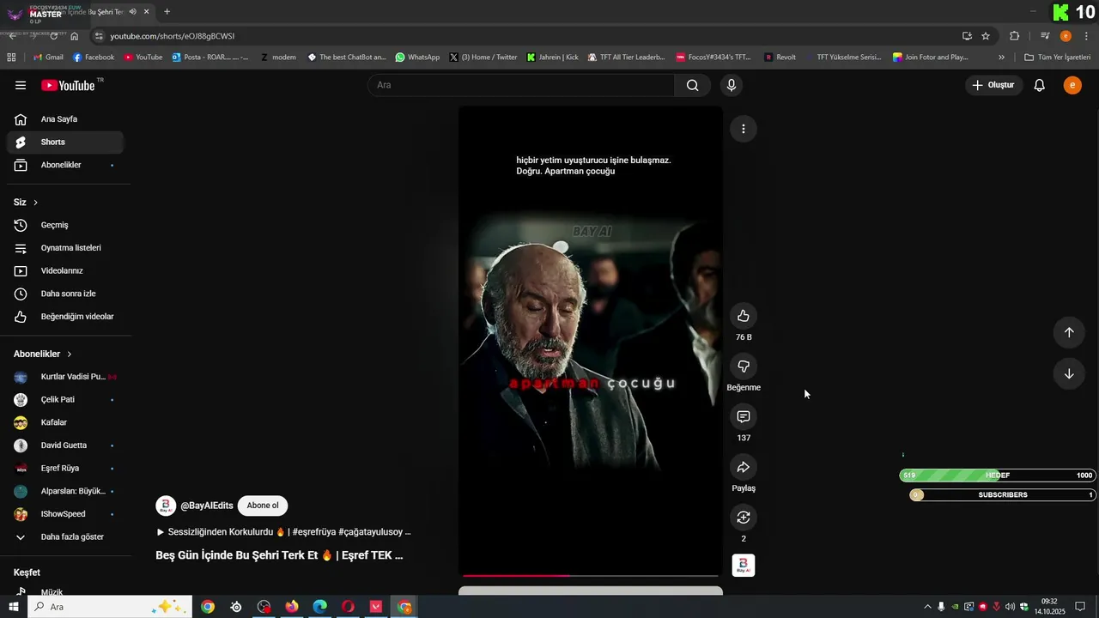View site information icon in address bar
Viewport: 1099px width, 618px height.
[x=99, y=36]
